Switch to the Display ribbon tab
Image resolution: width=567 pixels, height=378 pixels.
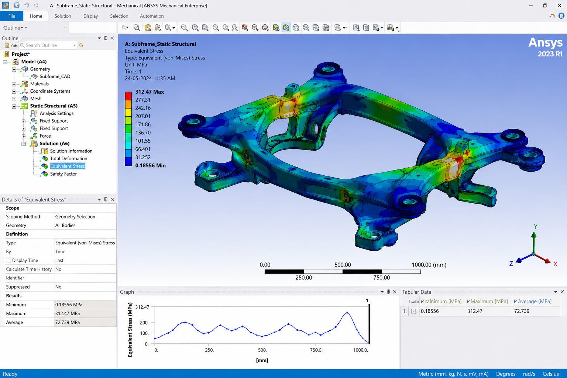click(x=90, y=16)
